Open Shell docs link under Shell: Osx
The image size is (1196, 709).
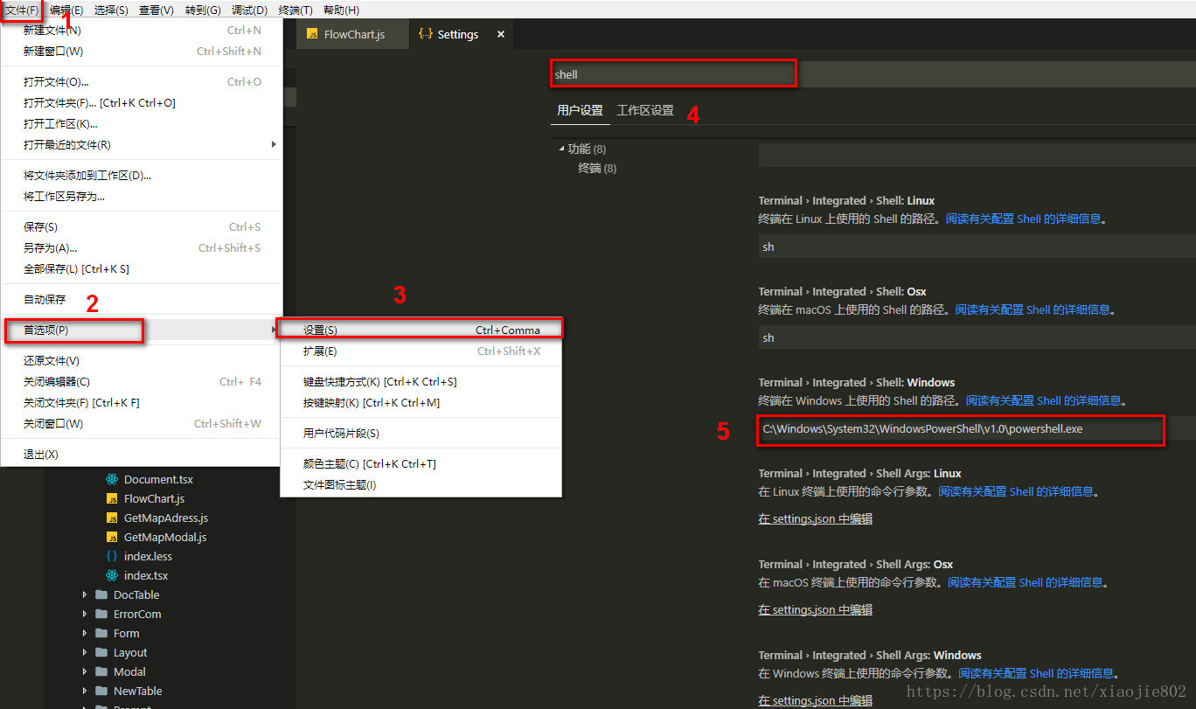tap(1033, 309)
